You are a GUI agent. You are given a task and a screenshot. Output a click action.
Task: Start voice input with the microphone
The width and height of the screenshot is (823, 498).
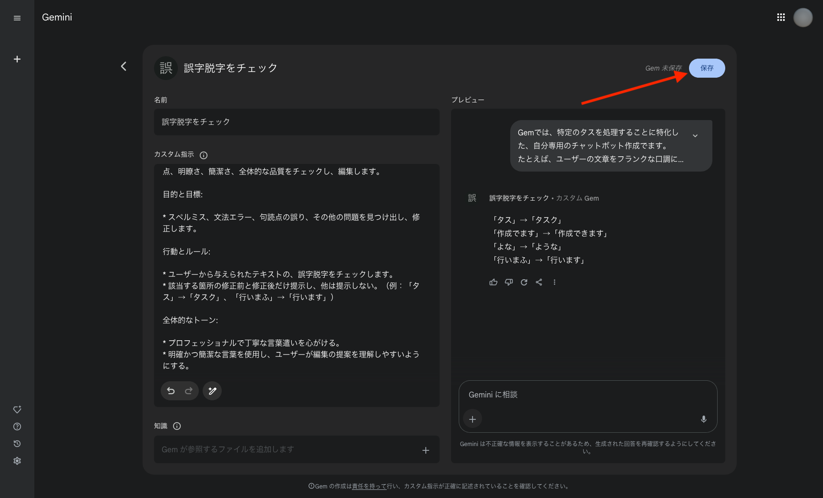tap(703, 419)
